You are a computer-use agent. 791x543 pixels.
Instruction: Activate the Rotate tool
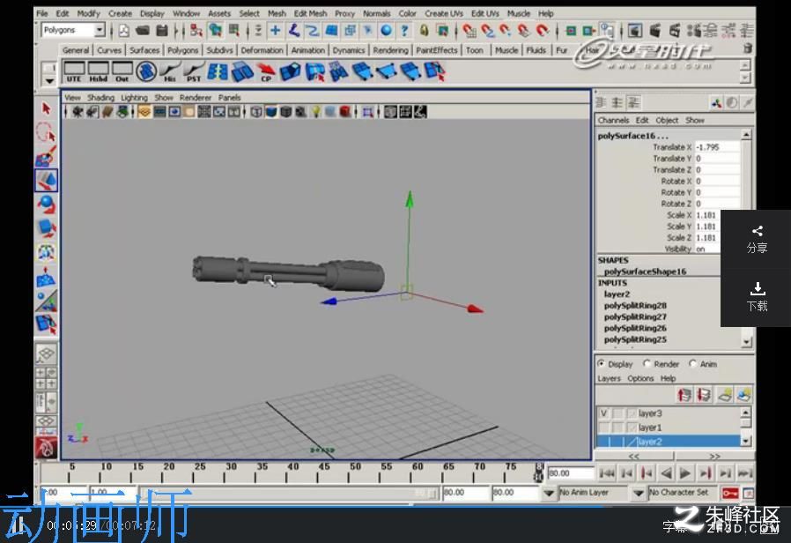47,205
